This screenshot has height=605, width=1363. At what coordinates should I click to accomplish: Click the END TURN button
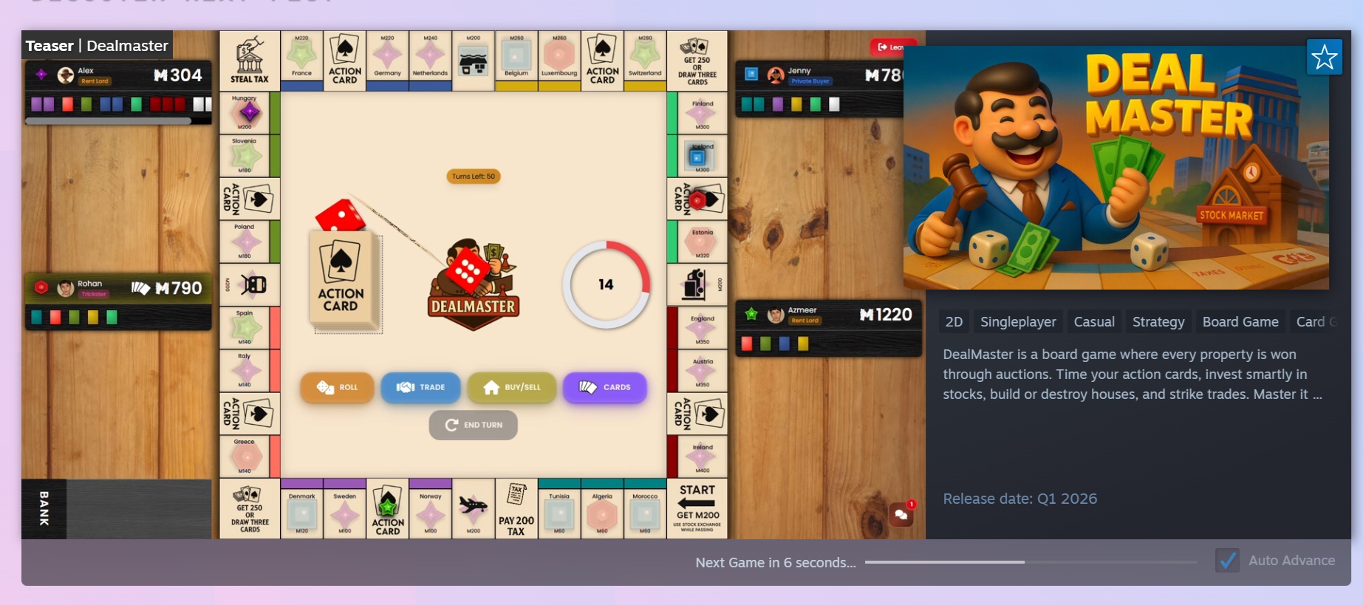click(x=474, y=425)
